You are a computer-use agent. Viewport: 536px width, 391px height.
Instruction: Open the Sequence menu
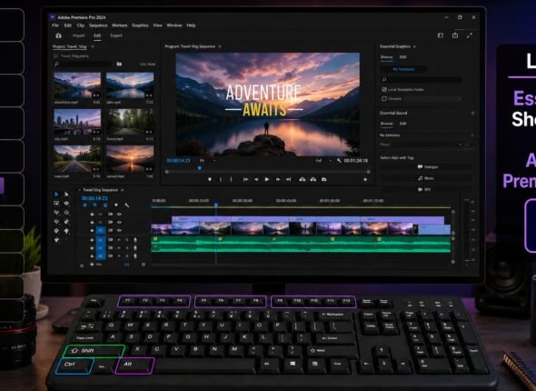pos(98,25)
